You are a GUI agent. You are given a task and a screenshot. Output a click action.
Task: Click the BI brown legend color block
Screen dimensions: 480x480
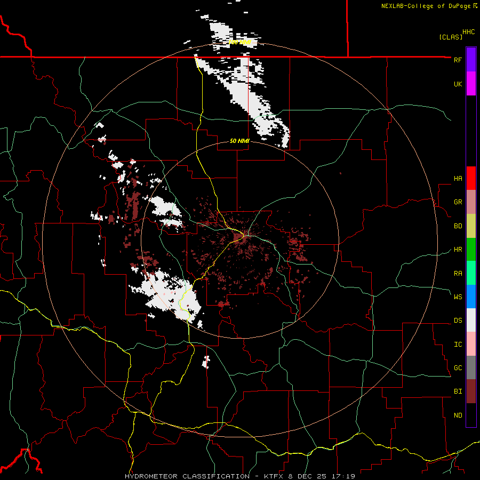click(471, 391)
